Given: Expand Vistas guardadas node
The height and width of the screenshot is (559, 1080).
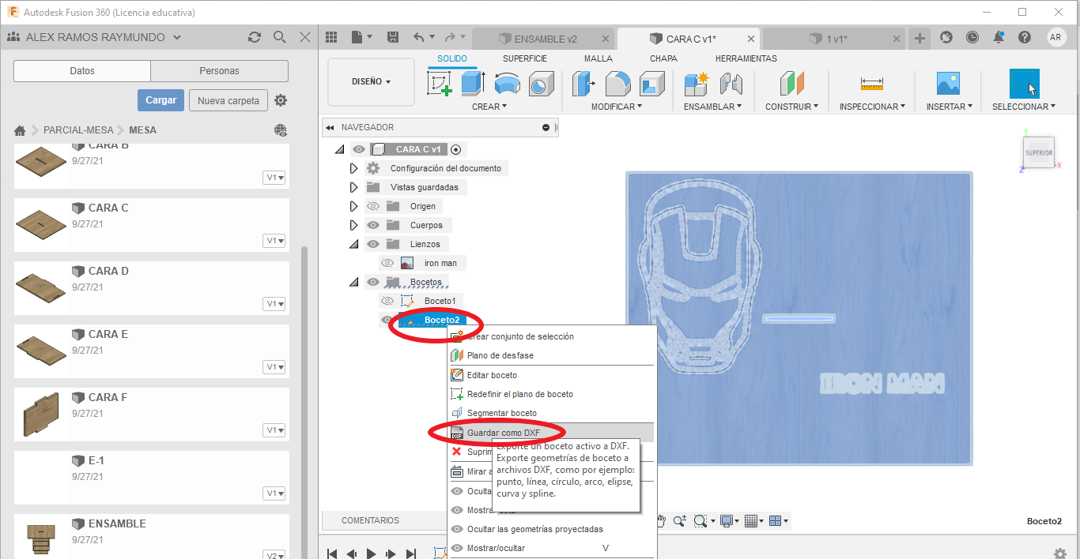Looking at the screenshot, I should coord(354,187).
